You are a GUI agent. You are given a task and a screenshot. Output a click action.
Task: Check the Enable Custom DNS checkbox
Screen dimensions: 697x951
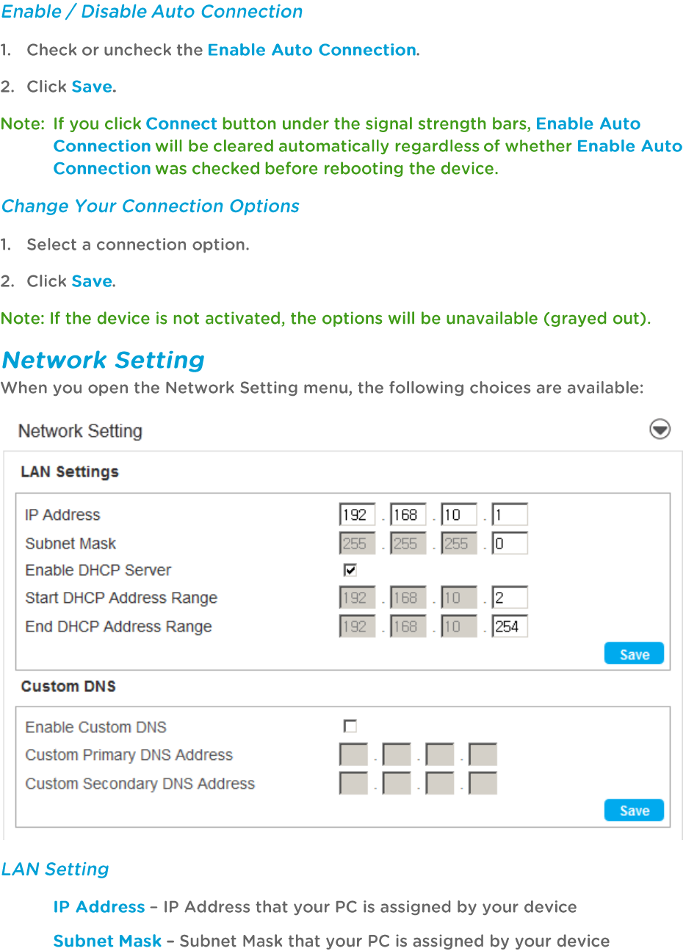350,726
